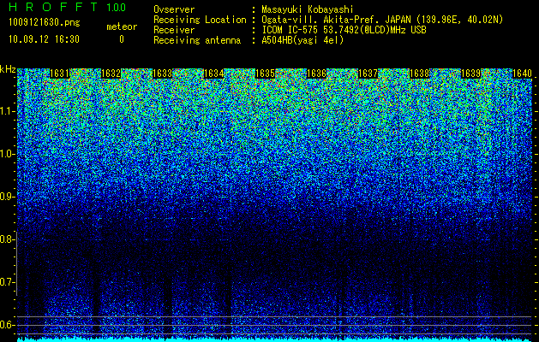
Task: Click the 1635 time marker label
Action: 266,74
